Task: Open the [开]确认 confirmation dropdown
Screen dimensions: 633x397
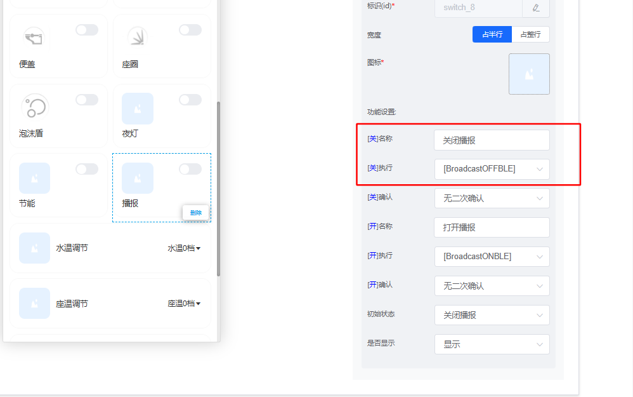Action: click(492, 286)
